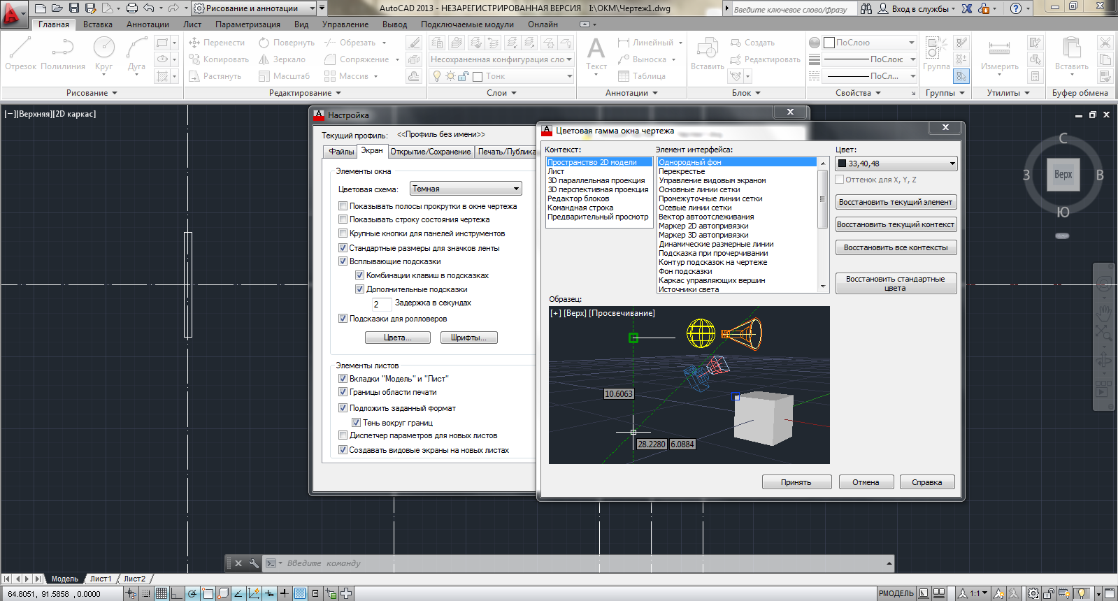
Task: Click the save icon in quick access toolbar
Action: [74, 8]
